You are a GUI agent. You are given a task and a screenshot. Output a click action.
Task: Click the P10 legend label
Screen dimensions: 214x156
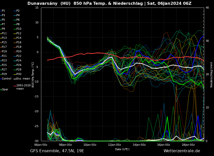[x=19, y=29]
